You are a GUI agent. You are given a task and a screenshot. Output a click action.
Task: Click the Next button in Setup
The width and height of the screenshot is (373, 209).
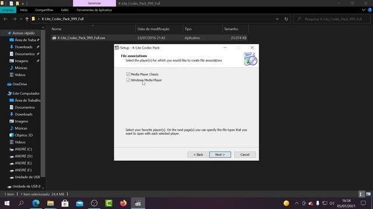(x=220, y=154)
